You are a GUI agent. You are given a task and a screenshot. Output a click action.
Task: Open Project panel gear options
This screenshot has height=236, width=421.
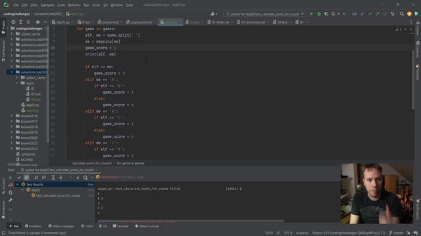(x=37, y=22)
